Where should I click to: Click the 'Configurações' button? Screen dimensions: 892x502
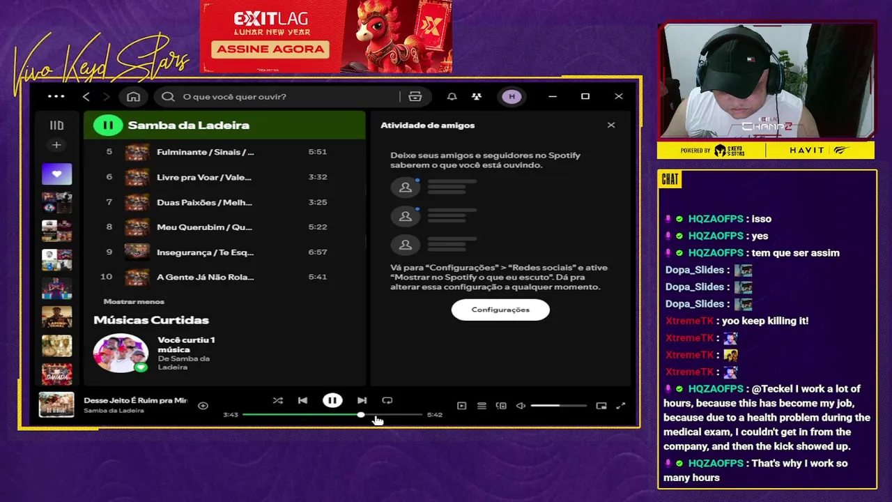(500, 310)
